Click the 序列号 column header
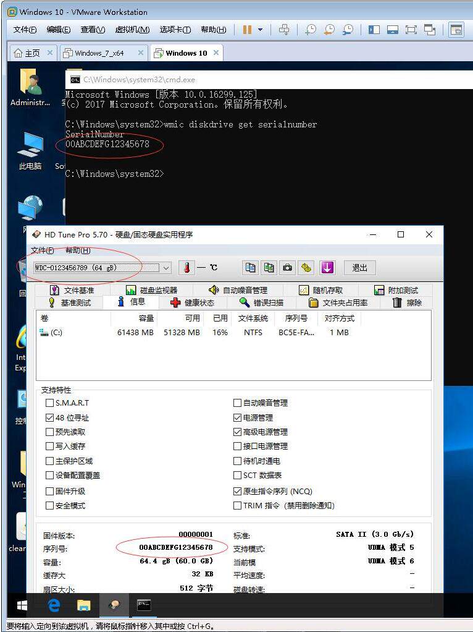Image resolution: width=473 pixels, height=632 pixels. pos(296,318)
